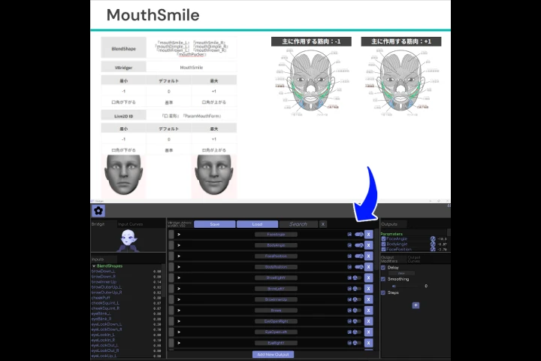Remove the BrowLeftY output row
Viewport: 541px width, 361px height.
click(368, 289)
